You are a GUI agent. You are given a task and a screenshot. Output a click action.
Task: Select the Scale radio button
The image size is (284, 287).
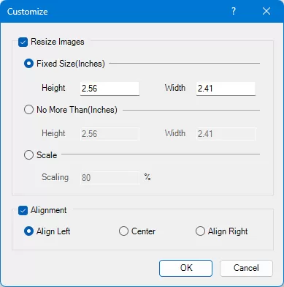click(x=28, y=155)
